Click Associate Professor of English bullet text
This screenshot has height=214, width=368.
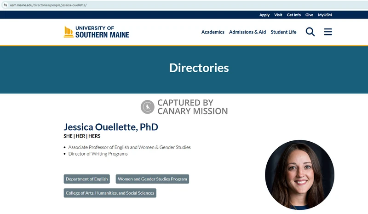(129, 147)
